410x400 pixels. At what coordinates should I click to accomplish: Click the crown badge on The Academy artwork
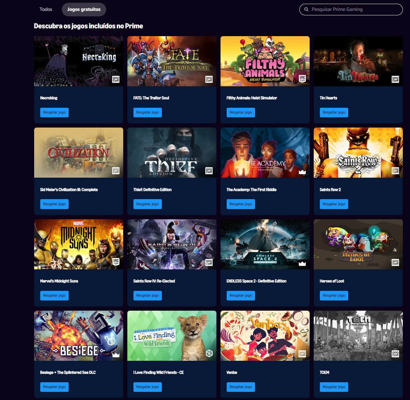302,171
